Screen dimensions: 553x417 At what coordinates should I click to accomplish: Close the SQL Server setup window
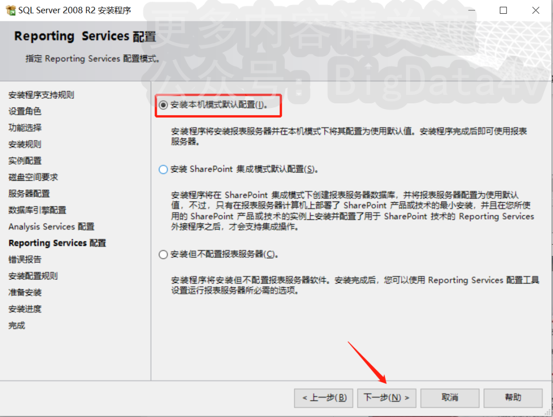[x=536, y=10]
